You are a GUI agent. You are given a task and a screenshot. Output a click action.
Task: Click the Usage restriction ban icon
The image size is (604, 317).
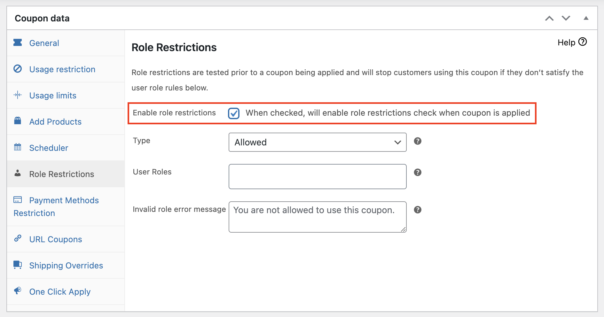(18, 69)
